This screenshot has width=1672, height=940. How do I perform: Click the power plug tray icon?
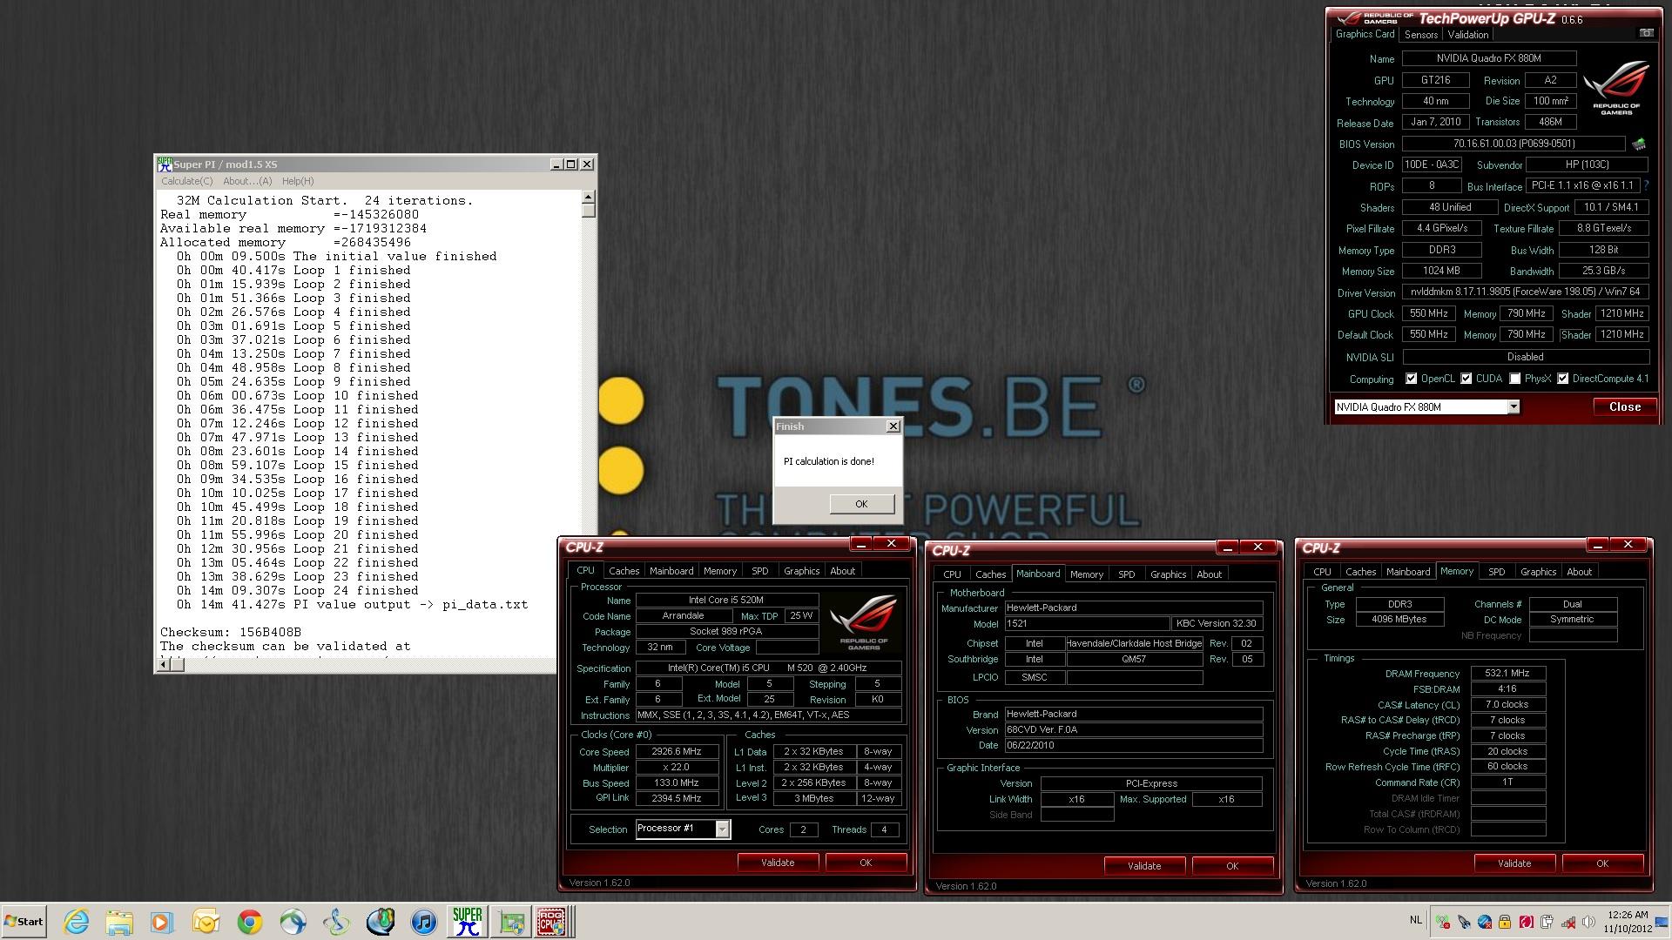point(1547,922)
